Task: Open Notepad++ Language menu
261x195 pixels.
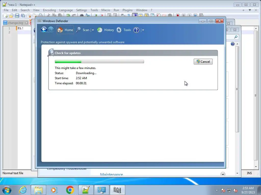Action: (66, 10)
